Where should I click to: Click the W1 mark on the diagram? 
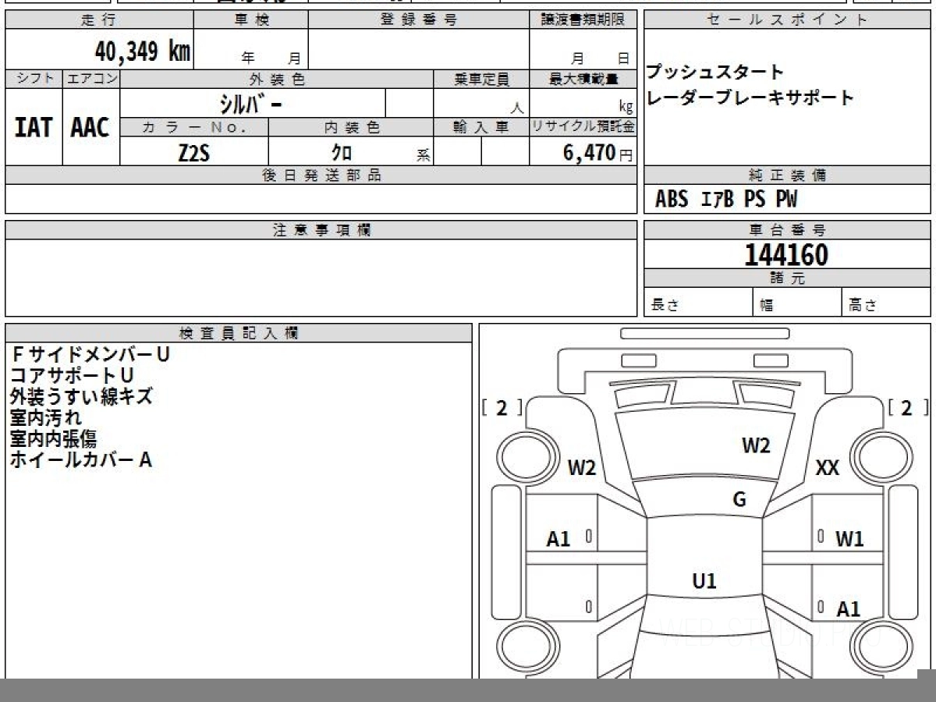849,538
